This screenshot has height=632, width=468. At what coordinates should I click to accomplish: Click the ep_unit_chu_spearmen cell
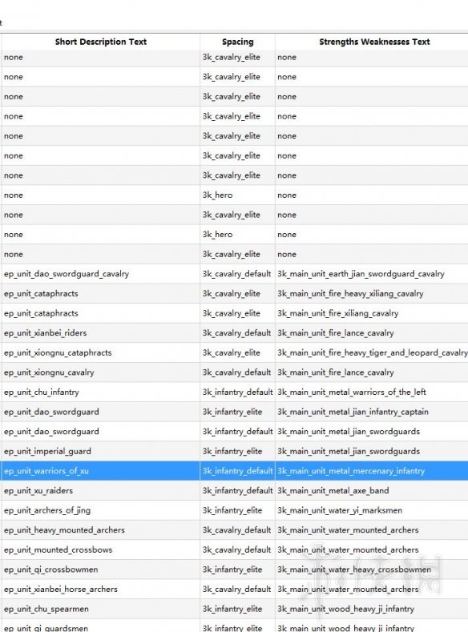click(x=100, y=609)
